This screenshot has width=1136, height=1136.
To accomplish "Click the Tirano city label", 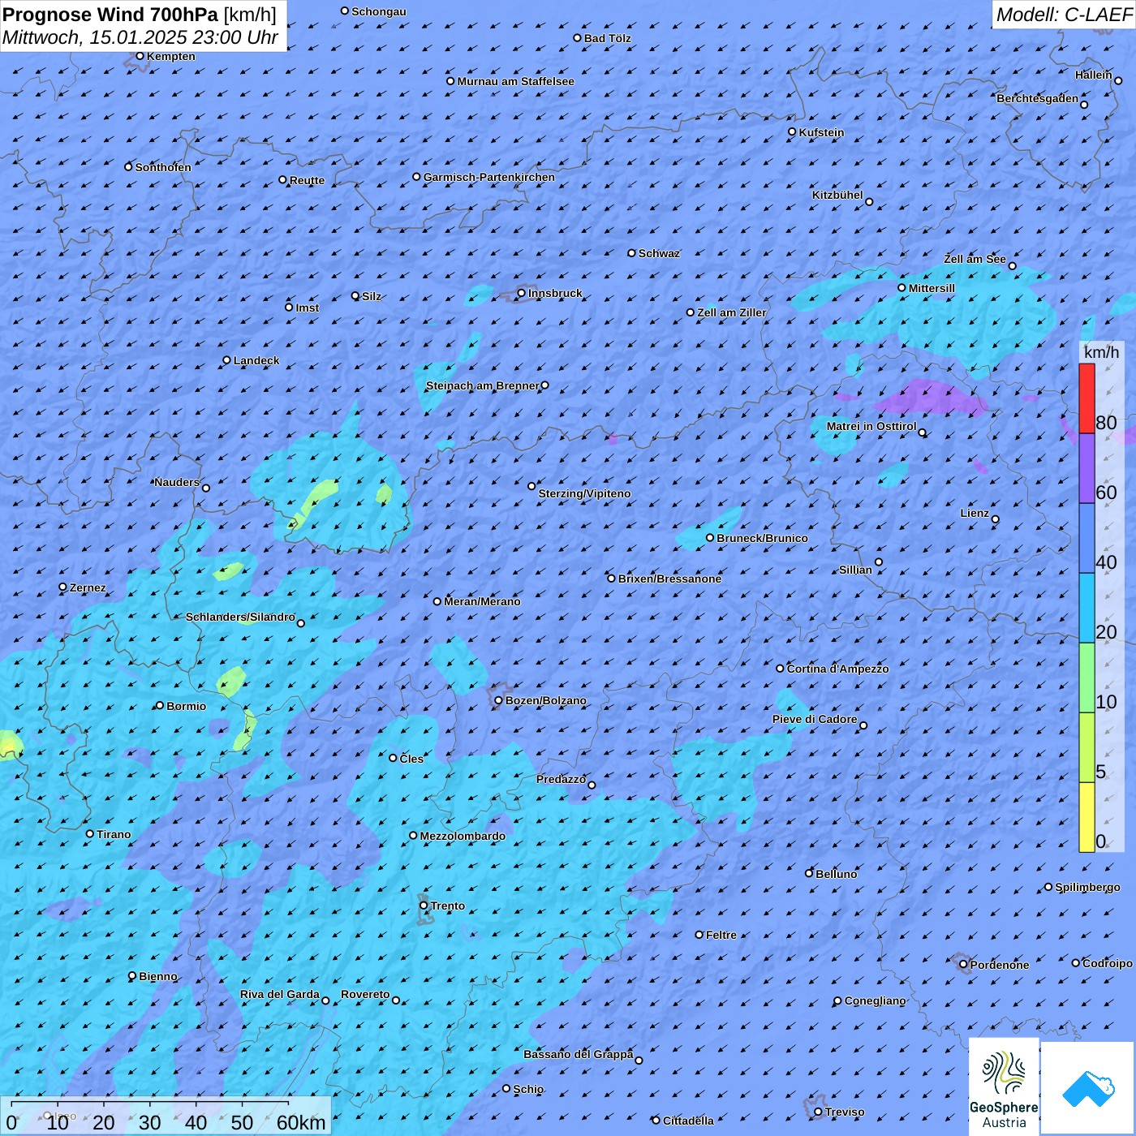I will pos(114,834).
